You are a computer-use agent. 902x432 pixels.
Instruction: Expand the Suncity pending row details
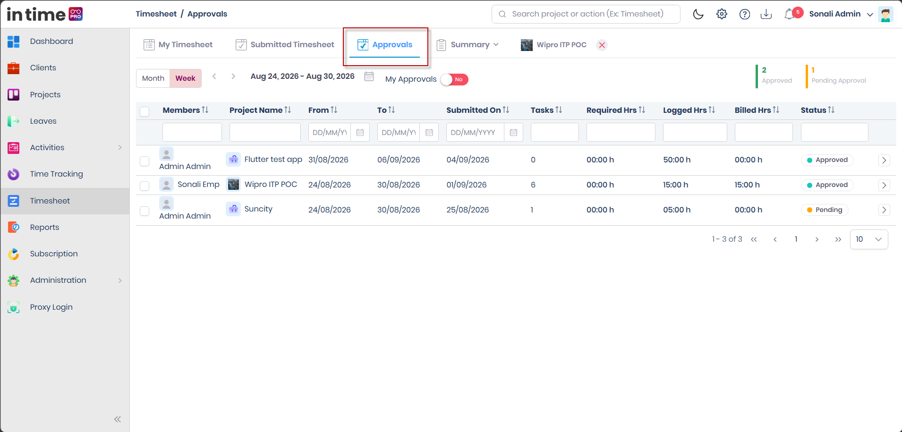coord(884,210)
